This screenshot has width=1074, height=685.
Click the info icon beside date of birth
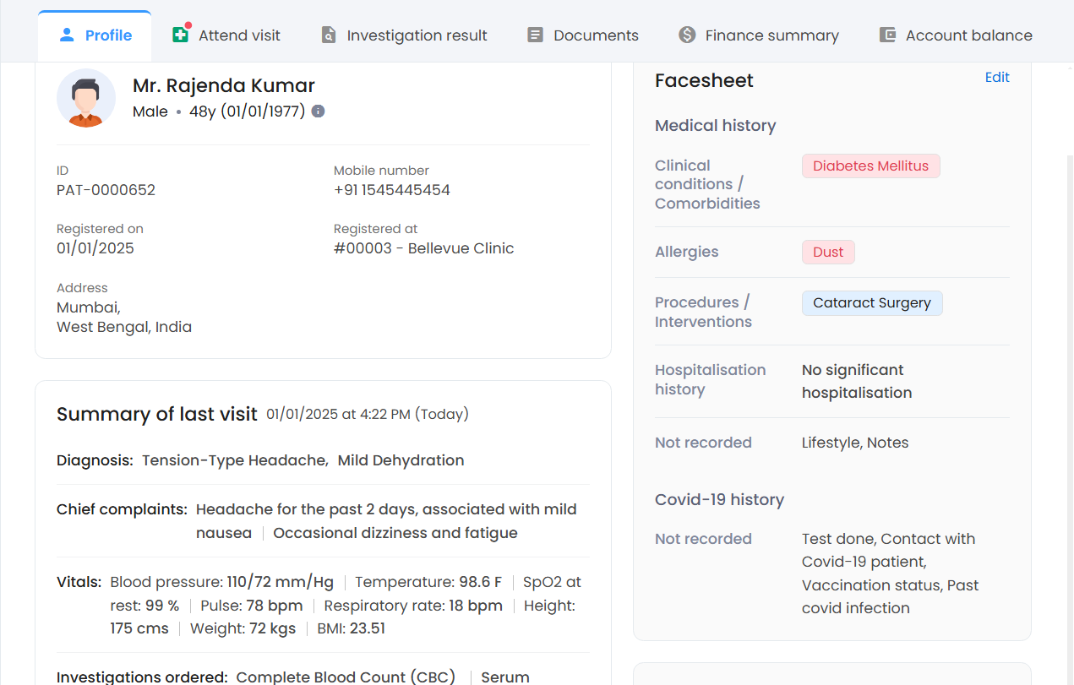pos(318,111)
